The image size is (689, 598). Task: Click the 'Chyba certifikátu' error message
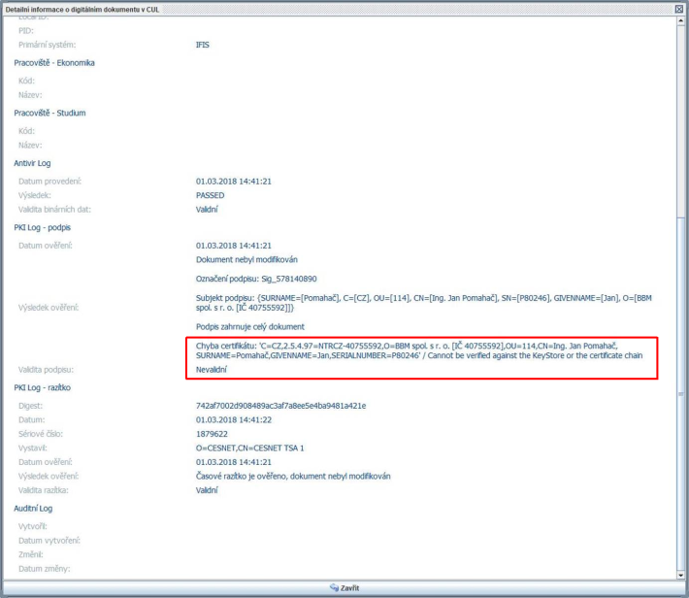pos(419,350)
